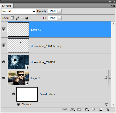The width and height of the screenshot is (116, 113).
Task: Hide dreamstime_2905135 copy layer
Action: click(4, 46)
